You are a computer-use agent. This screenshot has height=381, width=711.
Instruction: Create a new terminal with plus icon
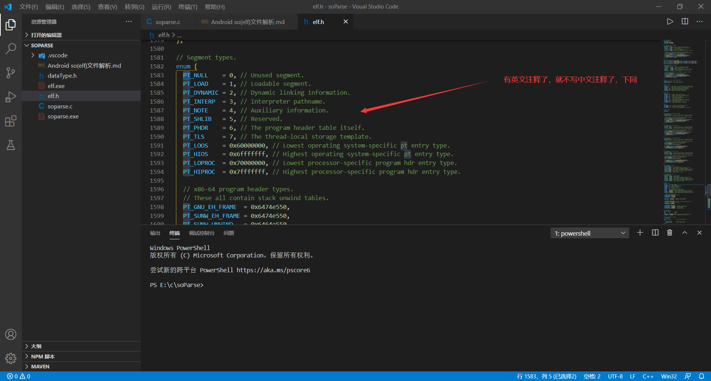click(640, 233)
